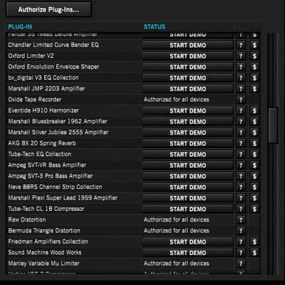Viewport: 285px width, 285px height.
Task: Open help for Manley Variable Mu Limiter
Action: pos(241,264)
